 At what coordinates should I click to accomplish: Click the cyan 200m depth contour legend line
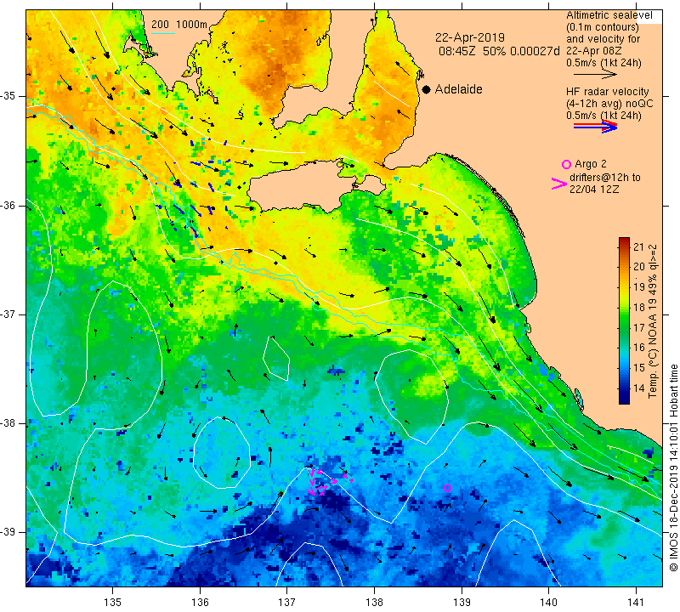(163, 33)
